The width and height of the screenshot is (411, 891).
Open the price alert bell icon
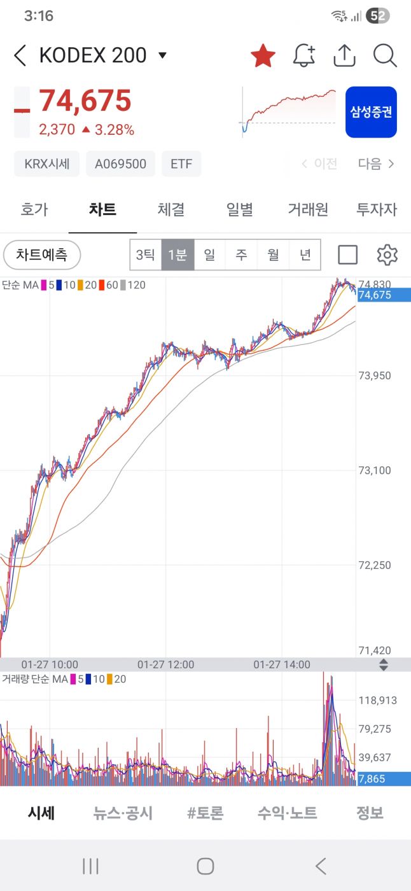304,56
